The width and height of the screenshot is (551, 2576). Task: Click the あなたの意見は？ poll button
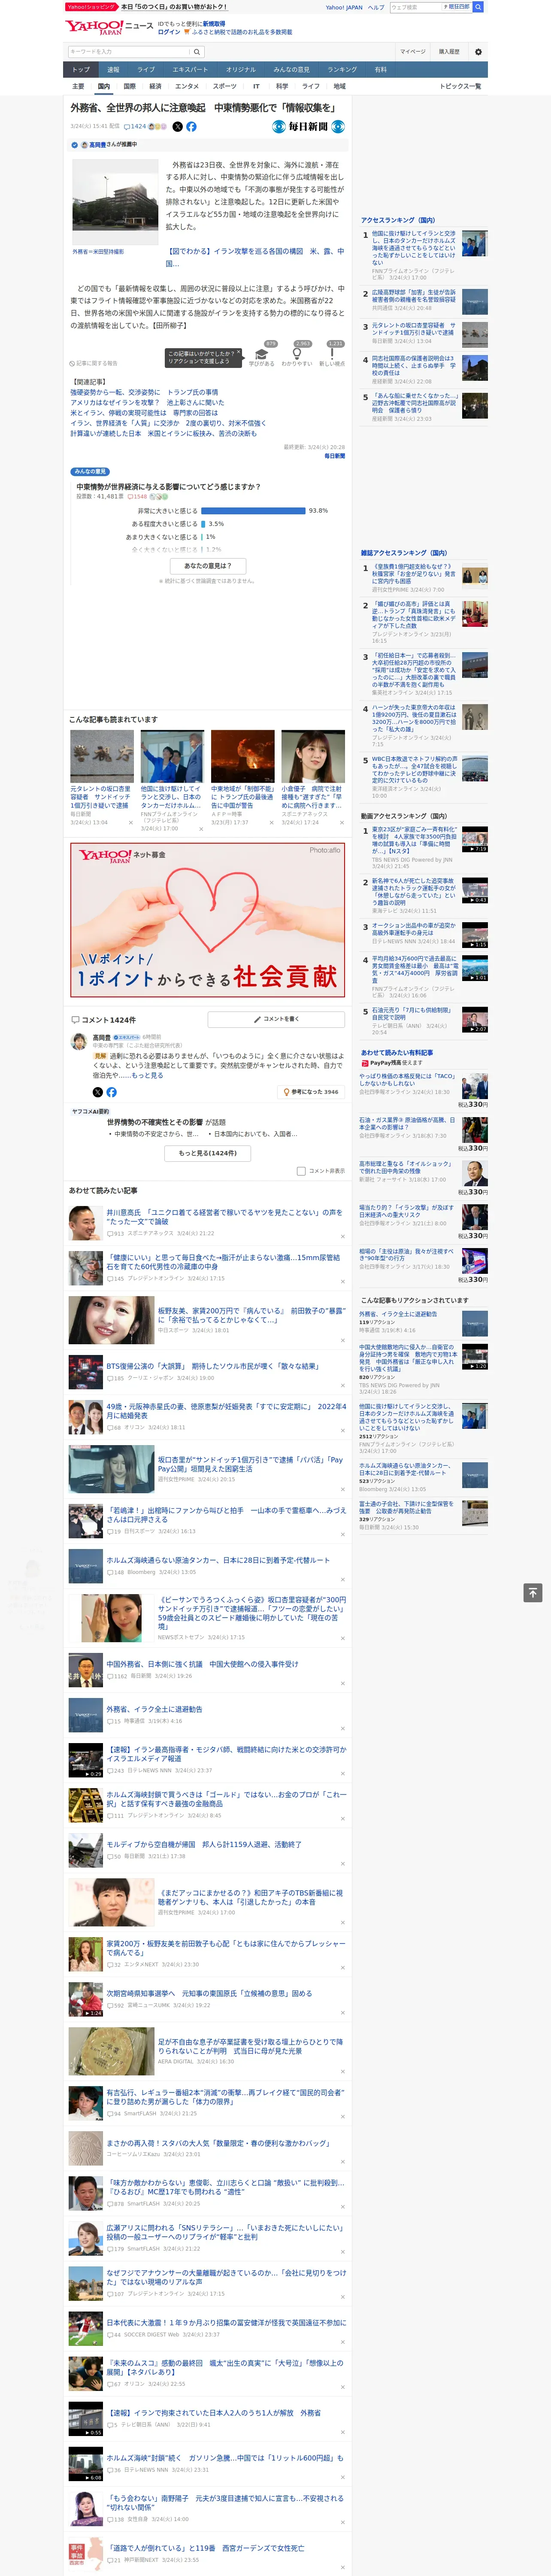208,566
